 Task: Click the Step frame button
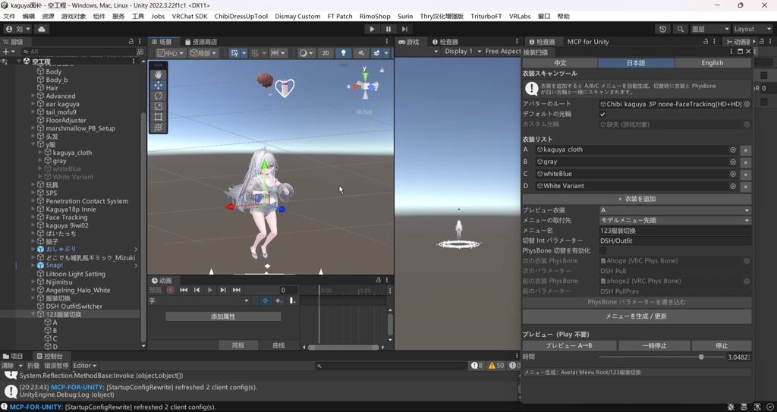tap(404, 30)
